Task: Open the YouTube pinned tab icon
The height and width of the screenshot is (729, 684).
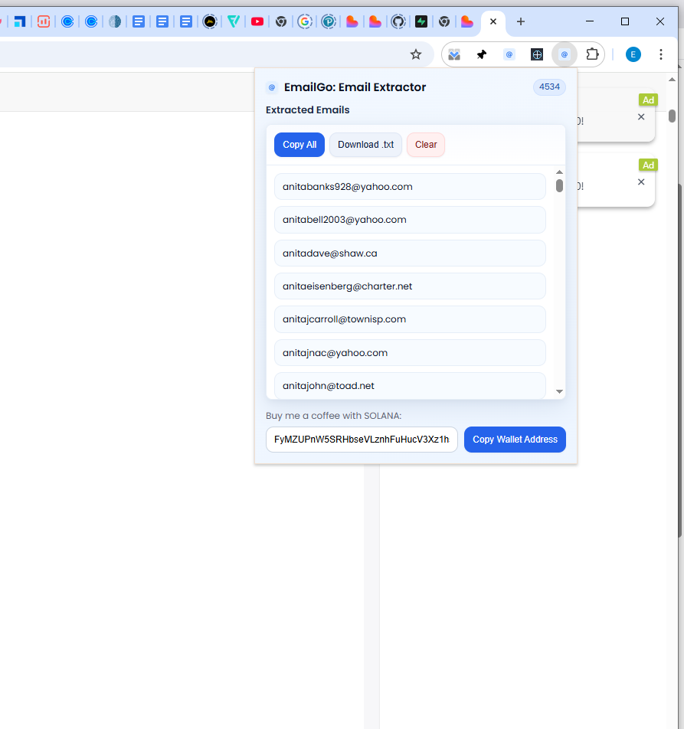Action: point(257,22)
